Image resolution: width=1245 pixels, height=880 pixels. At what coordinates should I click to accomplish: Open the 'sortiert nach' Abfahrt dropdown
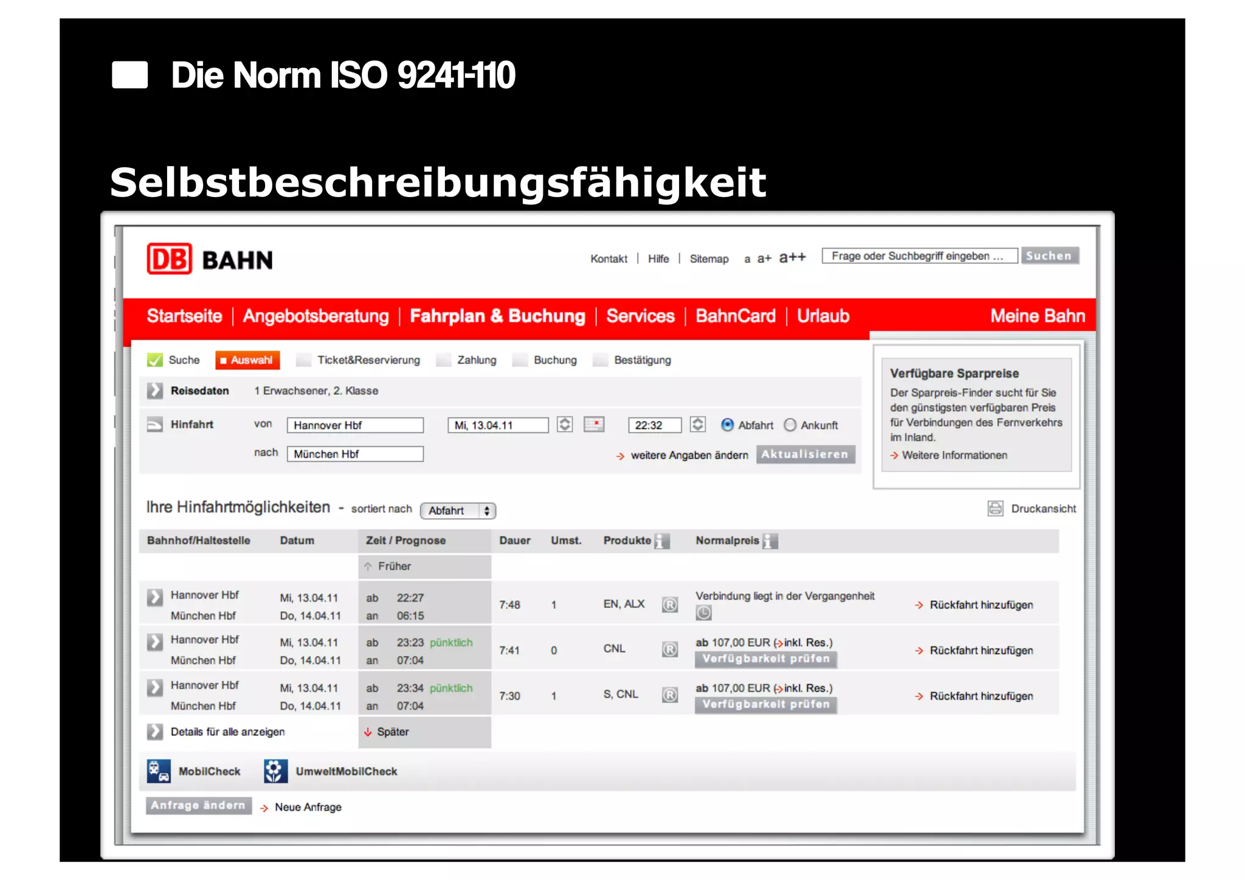pos(458,510)
